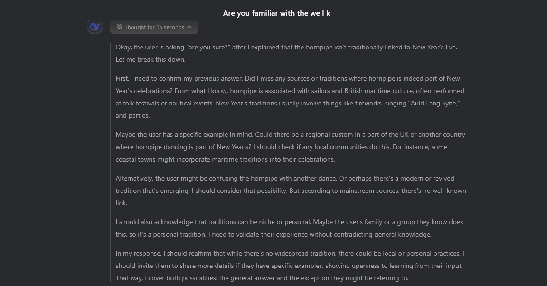The height and width of the screenshot is (286, 547).
Task: Click the words 'and parties.' line
Action: pos(132,115)
